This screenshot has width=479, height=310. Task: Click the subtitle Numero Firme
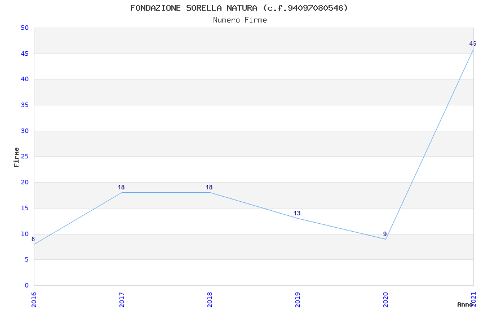(x=240, y=20)
